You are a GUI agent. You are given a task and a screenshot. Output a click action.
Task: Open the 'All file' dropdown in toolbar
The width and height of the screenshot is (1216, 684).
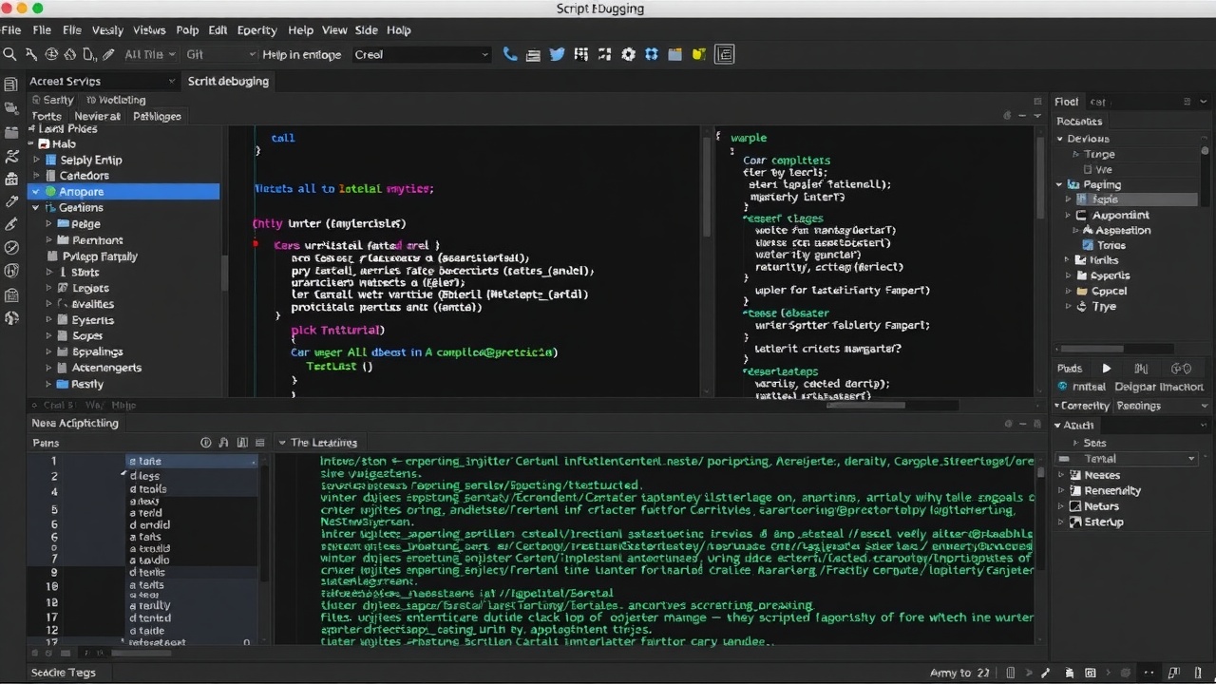pos(150,55)
